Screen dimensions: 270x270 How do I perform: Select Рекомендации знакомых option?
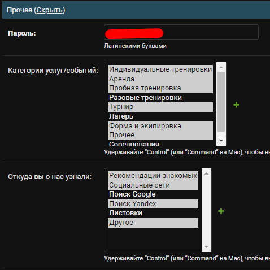153,176
